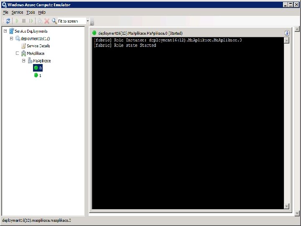This screenshot has height=226, width=301.
Task: Click the green status dot of instance 1
Action: coord(36,75)
